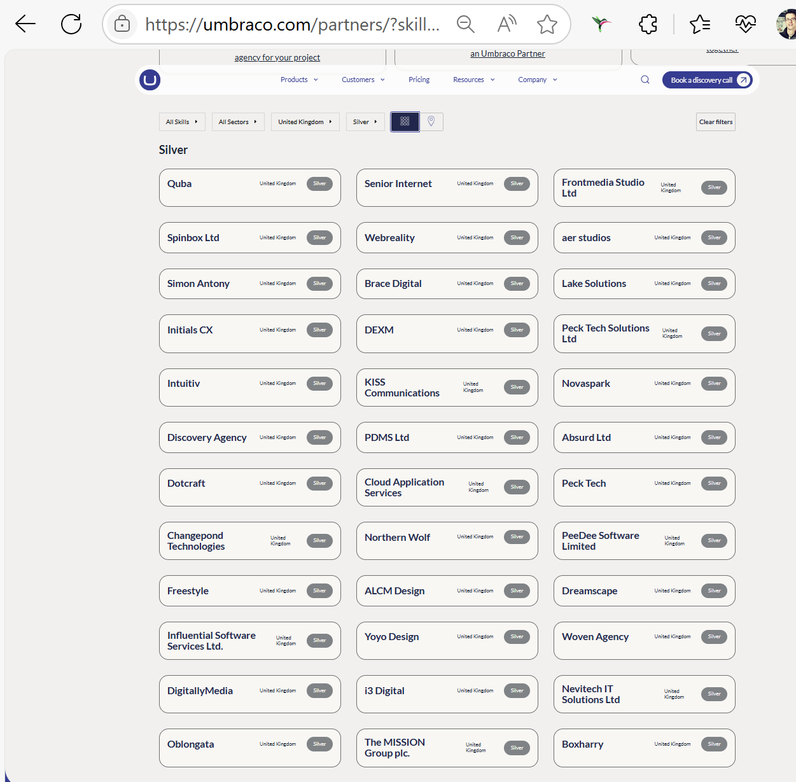The width and height of the screenshot is (796, 782).
Task: Open the hummingbird browser extension
Action: tap(601, 24)
